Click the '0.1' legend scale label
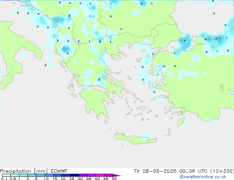Image resolution: width=234 pixels, height=180 pixels. click(4, 179)
